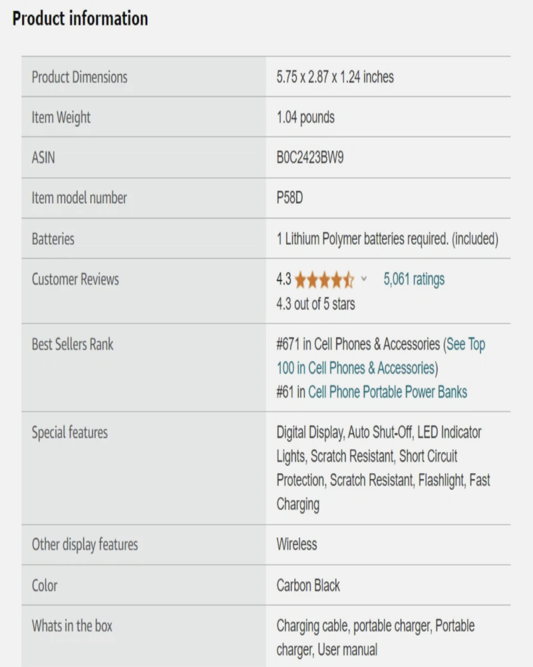Open See Top 100 in Cell Phones link
This screenshot has width=533, height=667.
[381, 356]
